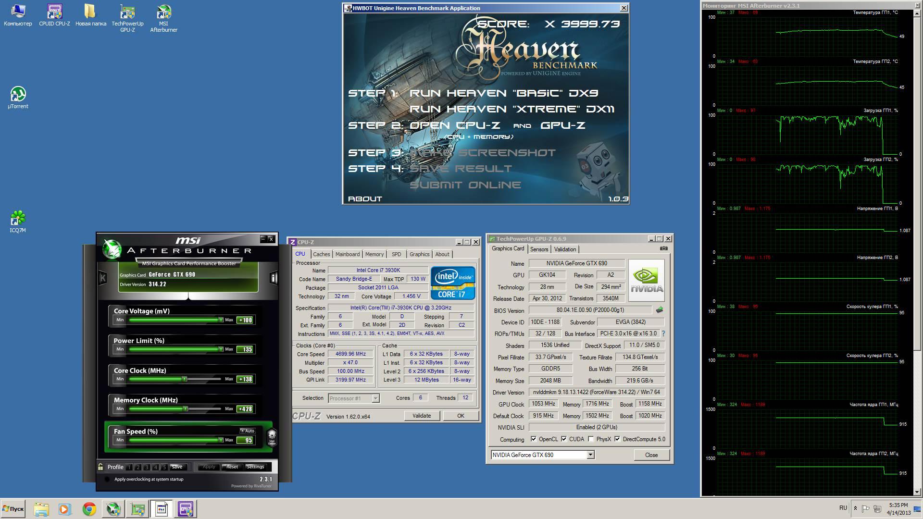The height and width of the screenshot is (519, 923).
Task: Click the question mark beside Bus Interface
Action: pyautogui.click(x=663, y=334)
